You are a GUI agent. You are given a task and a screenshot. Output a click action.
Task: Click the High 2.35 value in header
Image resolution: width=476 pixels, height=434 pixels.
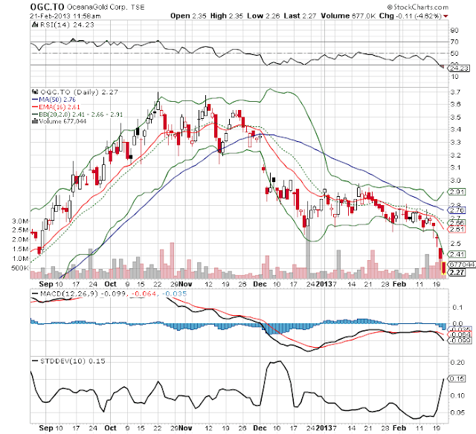[x=226, y=16]
